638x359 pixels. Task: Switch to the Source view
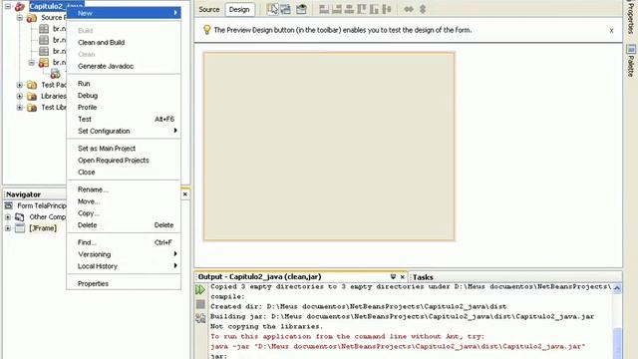click(209, 9)
